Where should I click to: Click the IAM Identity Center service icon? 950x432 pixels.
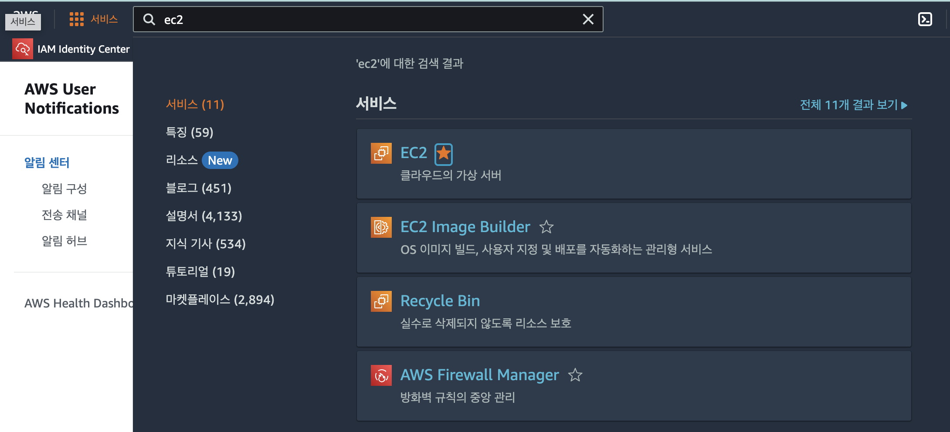[x=22, y=48]
